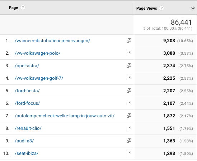Screen dimensions: 197x161
Task: Select the 2,374 page views value
Action: [x=169, y=66]
